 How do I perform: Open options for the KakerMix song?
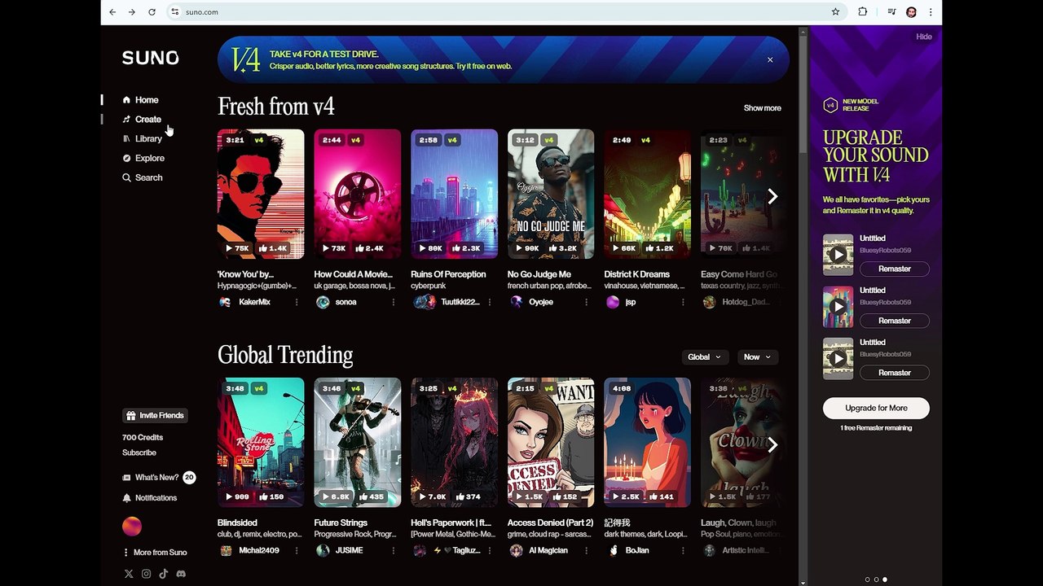(297, 302)
